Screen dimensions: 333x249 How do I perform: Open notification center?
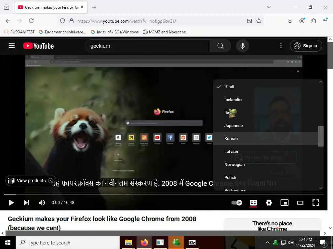point(323,243)
